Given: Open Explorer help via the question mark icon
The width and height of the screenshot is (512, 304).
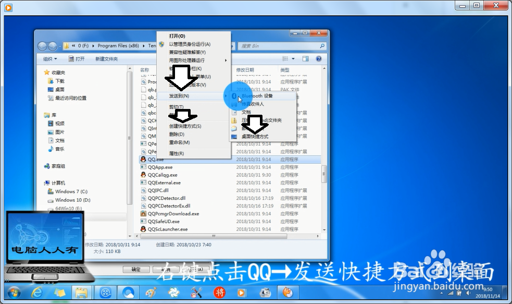Looking at the screenshot, I should pos(319,58).
